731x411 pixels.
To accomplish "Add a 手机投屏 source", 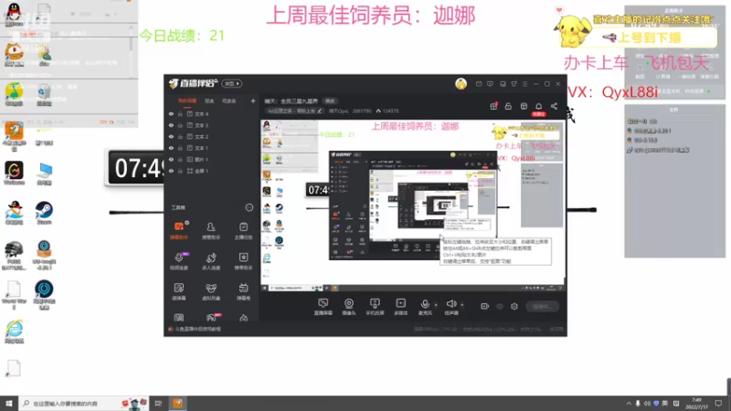I will [375, 307].
